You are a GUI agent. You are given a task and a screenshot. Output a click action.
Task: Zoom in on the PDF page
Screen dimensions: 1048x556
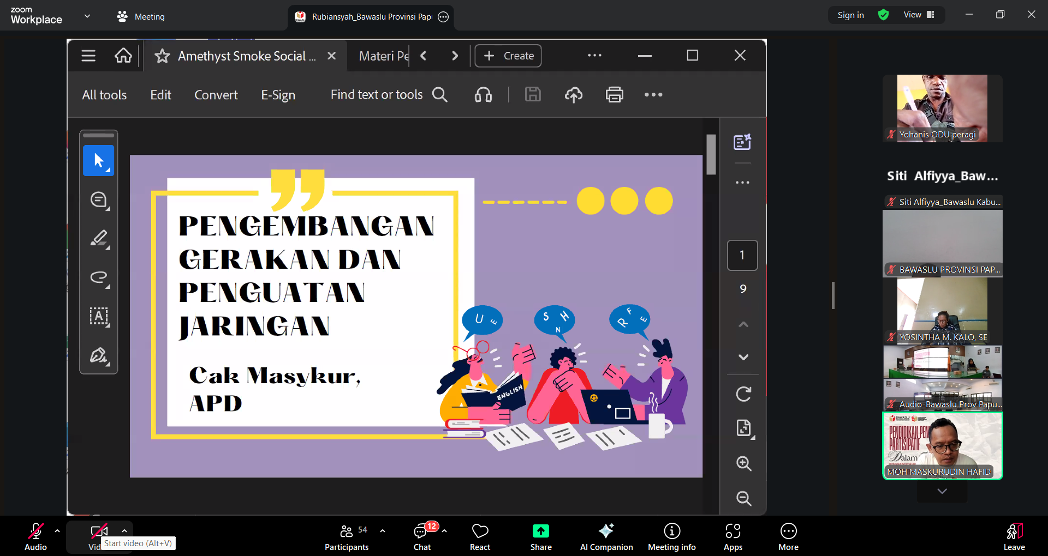[x=743, y=464]
